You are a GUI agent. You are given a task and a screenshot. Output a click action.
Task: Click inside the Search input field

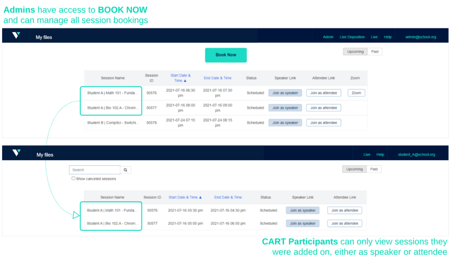(x=94, y=170)
